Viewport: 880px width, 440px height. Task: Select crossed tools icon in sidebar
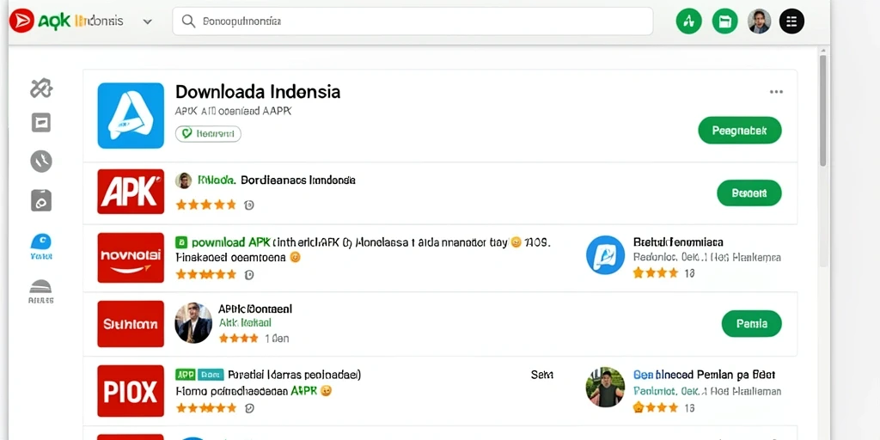click(41, 89)
